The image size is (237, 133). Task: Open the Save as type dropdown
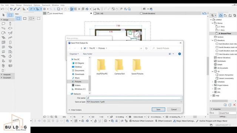pyautogui.click(x=134, y=102)
